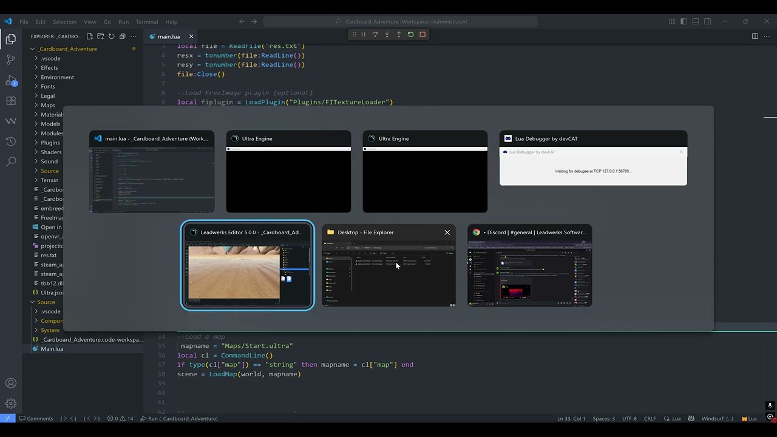Change Spaces: 3 indentation setting
Viewport: 777px width, 437px height.
click(603, 418)
